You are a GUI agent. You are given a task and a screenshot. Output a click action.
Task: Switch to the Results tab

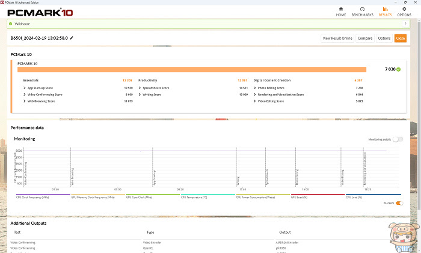[x=385, y=12]
